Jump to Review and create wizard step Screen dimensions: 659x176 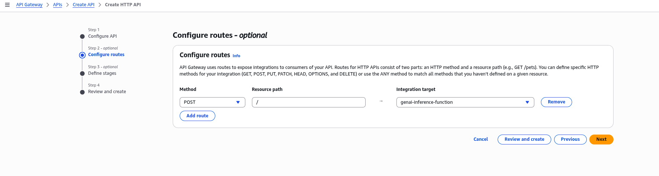107,92
